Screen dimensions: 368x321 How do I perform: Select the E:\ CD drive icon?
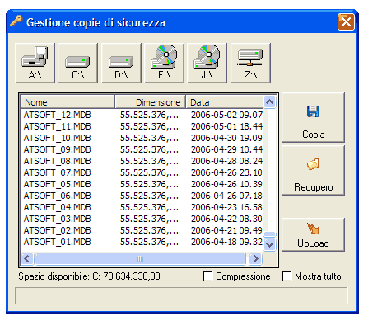(x=164, y=63)
